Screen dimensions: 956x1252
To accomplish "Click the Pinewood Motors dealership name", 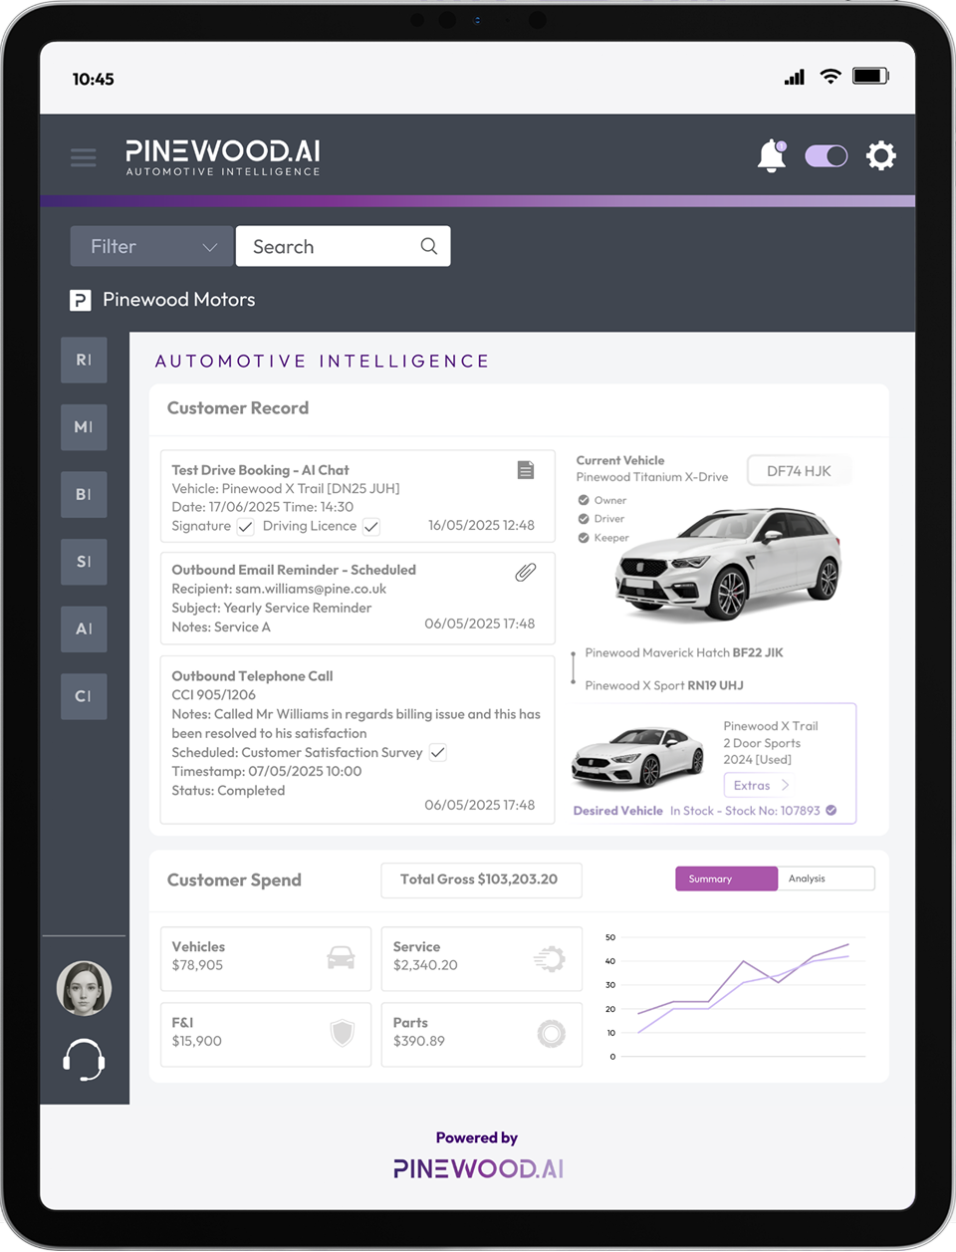I will 179,300.
